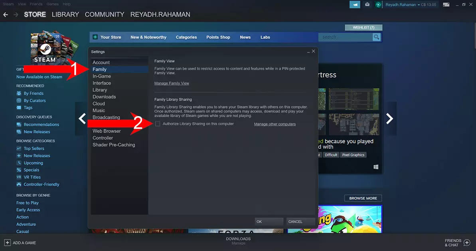Click the back navigation arrow
Viewport: 476px width, 251px height.
[x=6, y=14]
